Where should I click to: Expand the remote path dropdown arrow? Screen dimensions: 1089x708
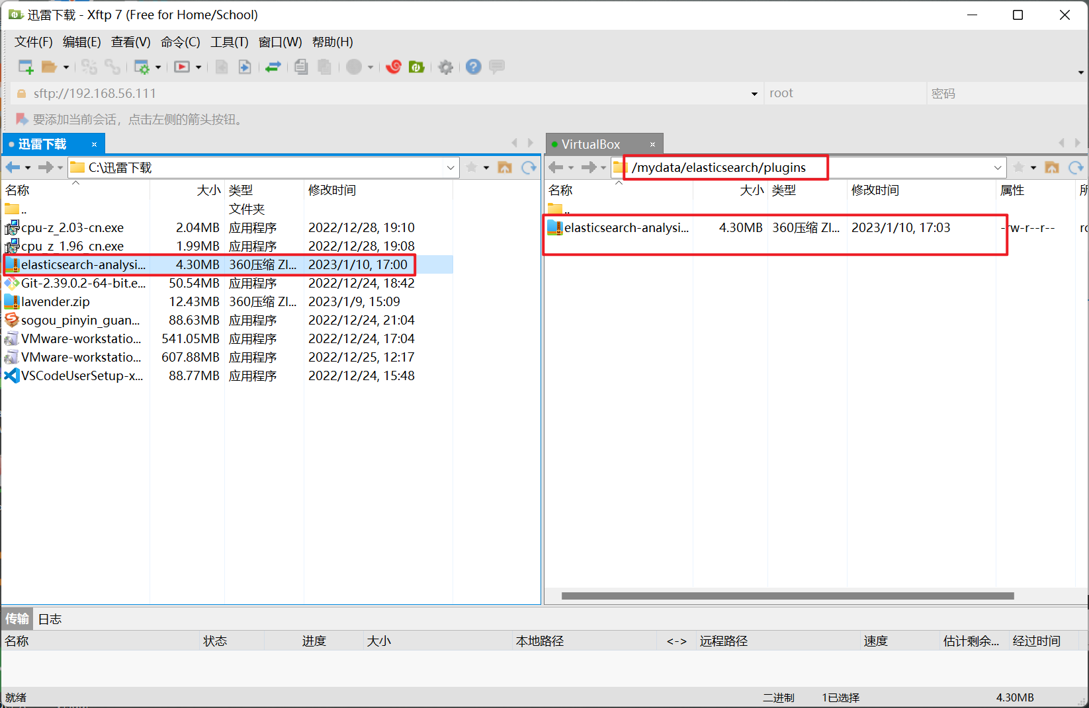pos(998,168)
